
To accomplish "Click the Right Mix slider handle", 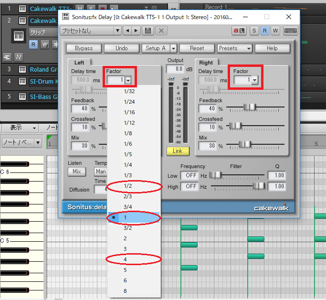I will (x=245, y=144).
